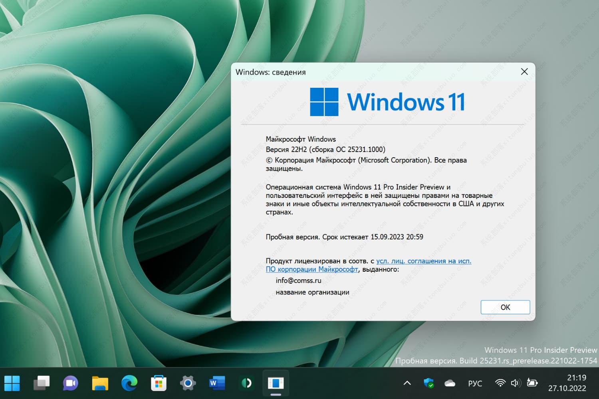Open Task View from the taskbar
This screenshot has height=399, width=599.
click(x=41, y=383)
